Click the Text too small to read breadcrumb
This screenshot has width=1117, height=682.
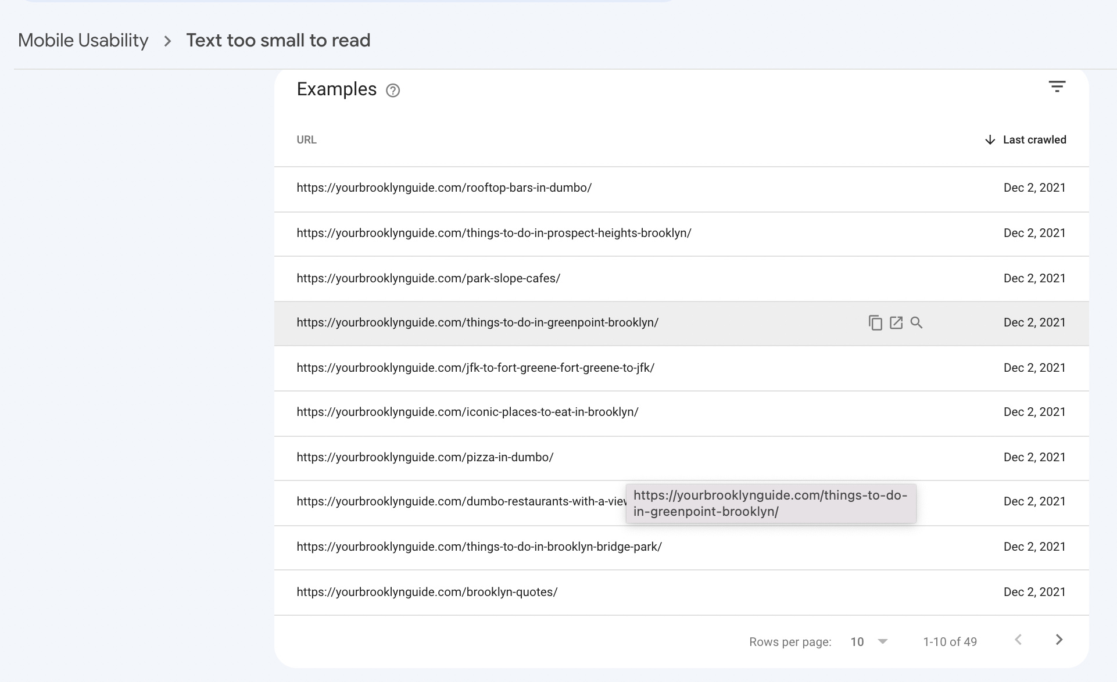pyautogui.click(x=278, y=40)
